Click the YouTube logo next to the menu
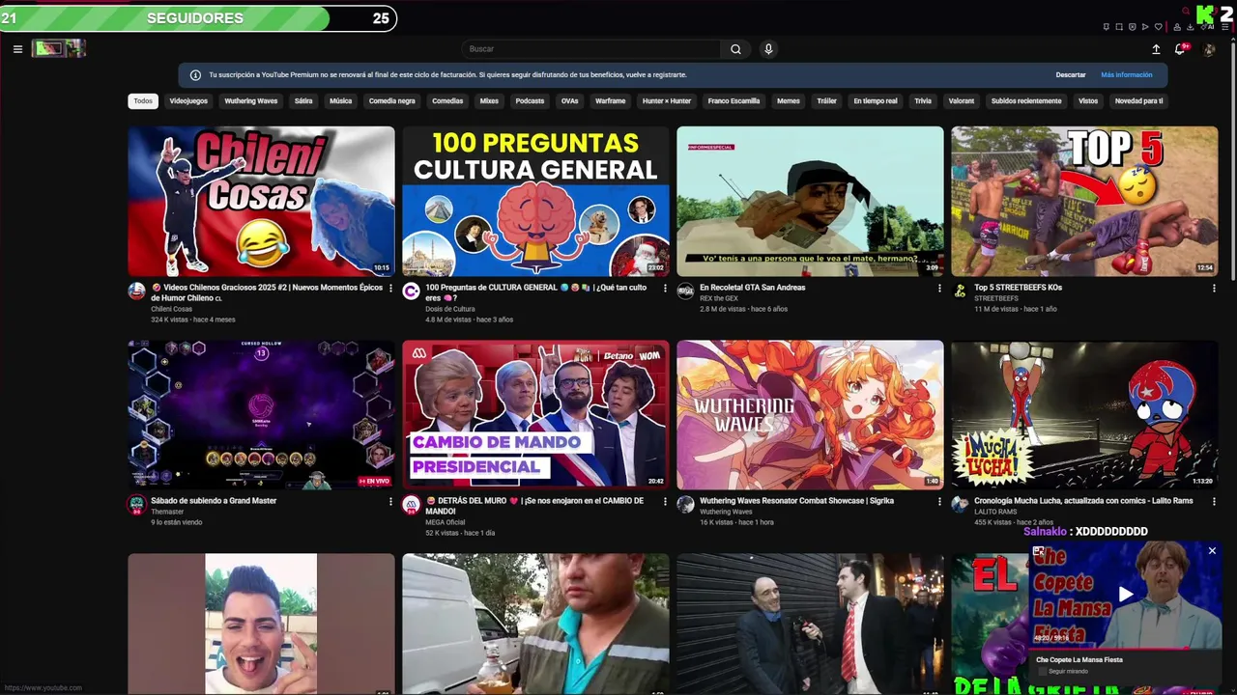1237x695 pixels. coord(59,48)
